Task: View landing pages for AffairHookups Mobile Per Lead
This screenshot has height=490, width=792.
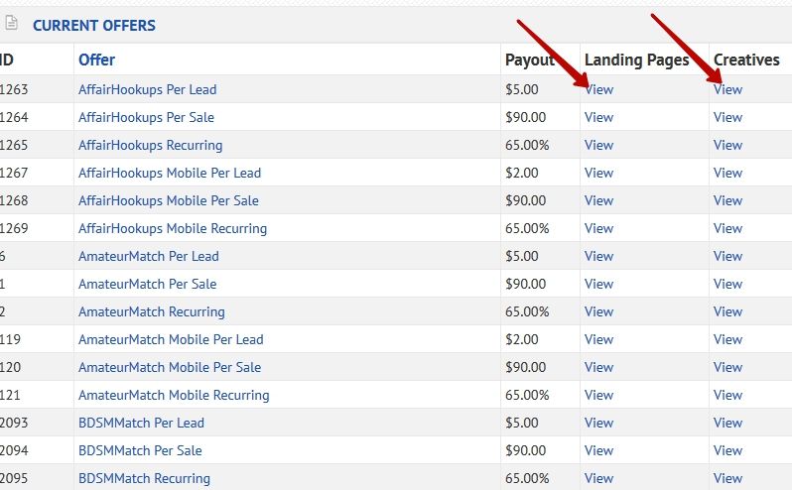Action: [x=598, y=173]
